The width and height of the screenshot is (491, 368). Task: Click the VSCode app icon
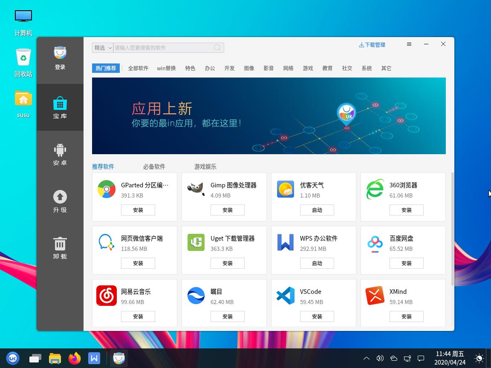coord(286,296)
